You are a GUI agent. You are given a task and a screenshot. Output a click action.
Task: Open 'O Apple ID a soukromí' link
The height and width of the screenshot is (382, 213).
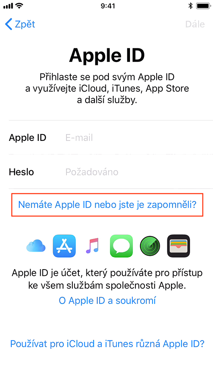tap(107, 301)
